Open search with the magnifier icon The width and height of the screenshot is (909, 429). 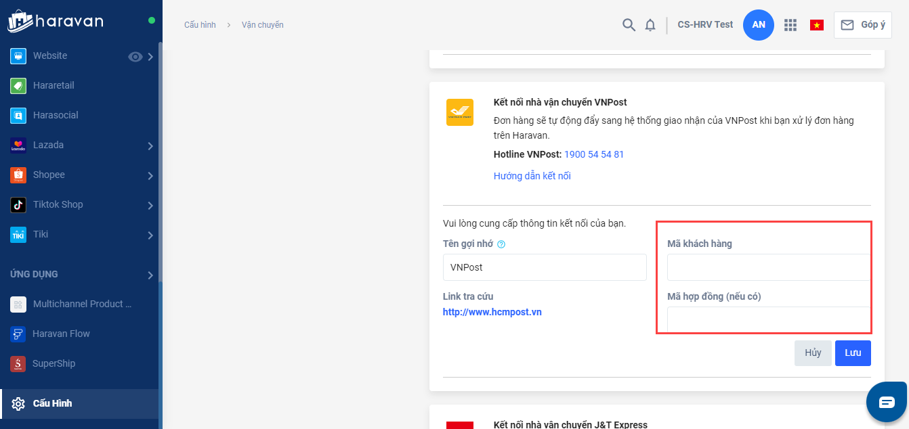point(629,25)
